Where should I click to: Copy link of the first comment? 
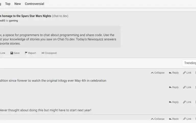tap(187, 73)
